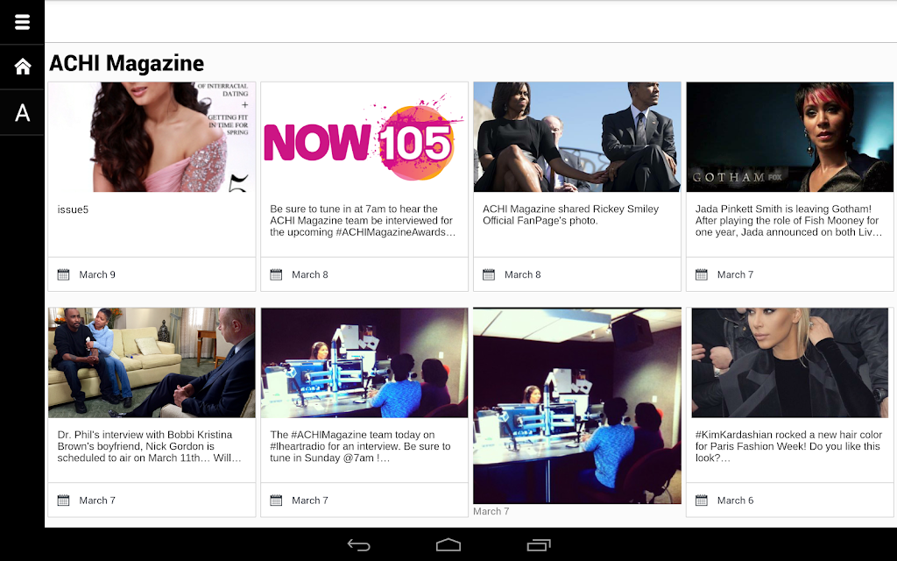897x561 pixels.
Task: Click calendar icon on issue5 card
Action: click(x=63, y=274)
